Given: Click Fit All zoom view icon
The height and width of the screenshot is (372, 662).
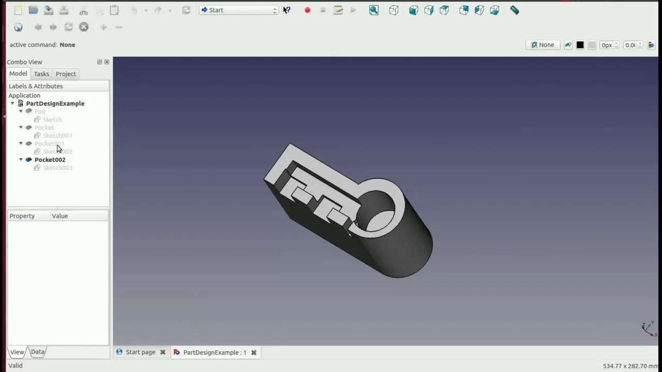Looking at the screenshot, I should 373,10.
